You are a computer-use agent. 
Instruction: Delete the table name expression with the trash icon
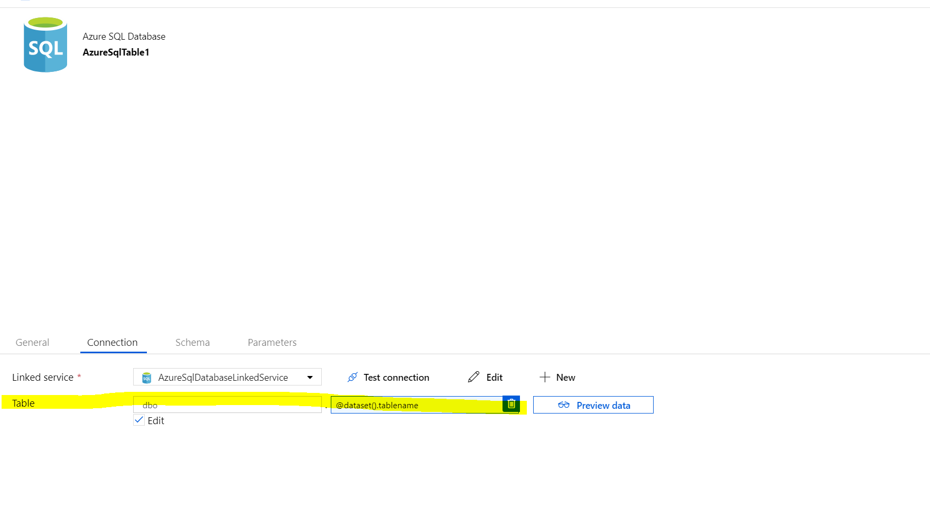511,404
